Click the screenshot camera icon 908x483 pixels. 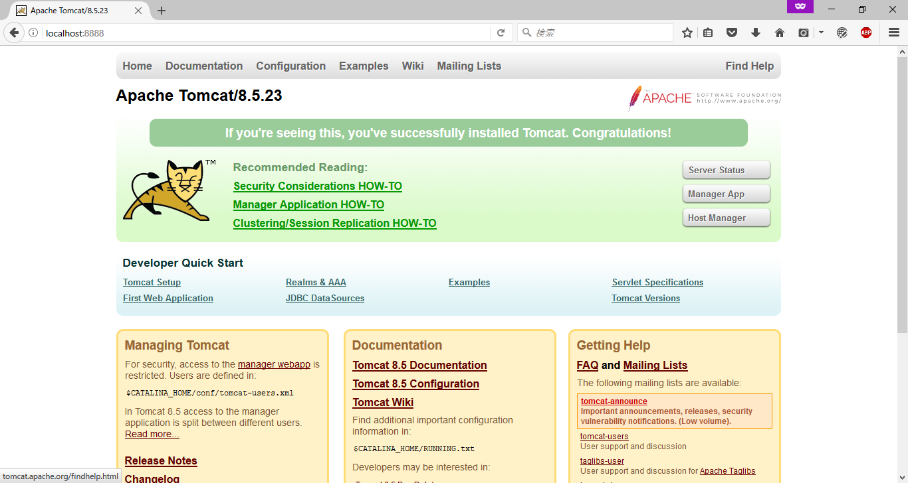[x=804, y=33]
